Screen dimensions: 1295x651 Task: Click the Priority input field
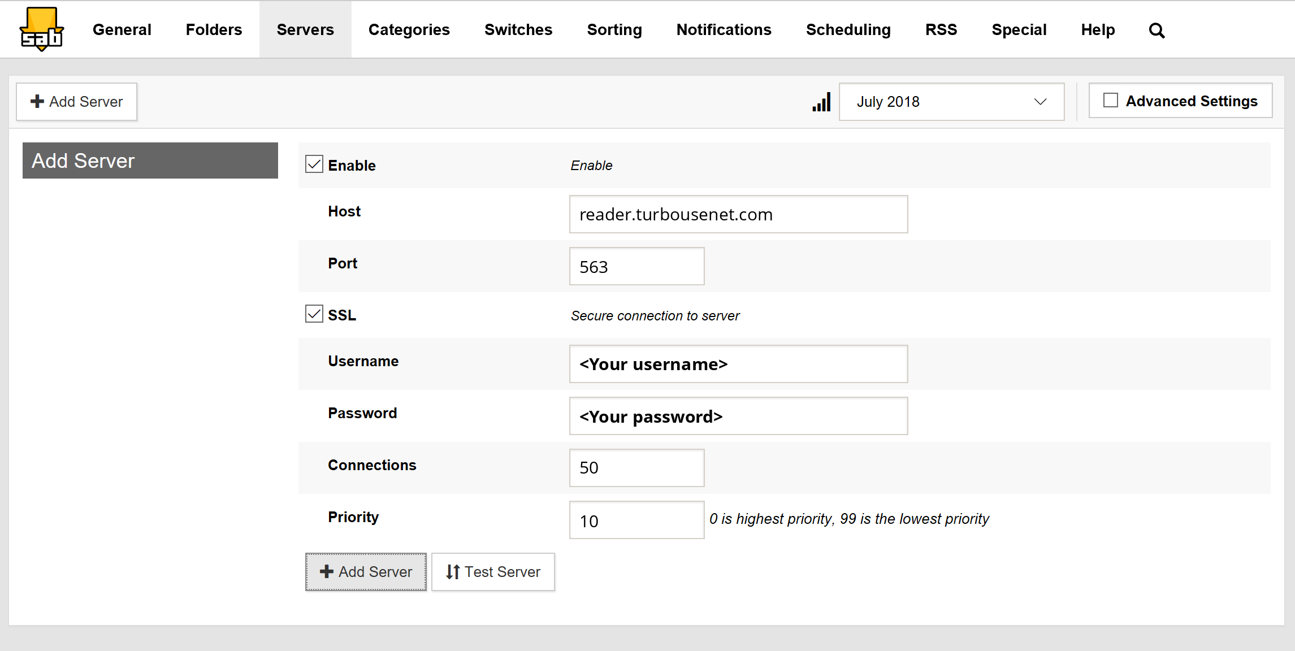point(636,520)
